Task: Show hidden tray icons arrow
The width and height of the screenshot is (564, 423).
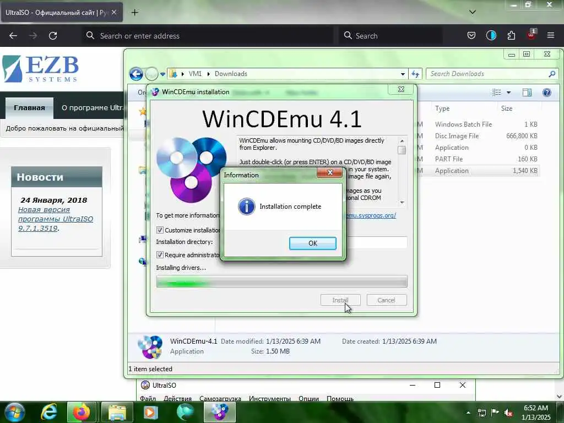Action: (468, 413)
